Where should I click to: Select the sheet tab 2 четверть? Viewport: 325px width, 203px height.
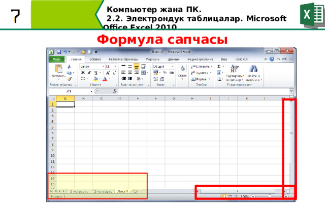click(x=103, y=191)
